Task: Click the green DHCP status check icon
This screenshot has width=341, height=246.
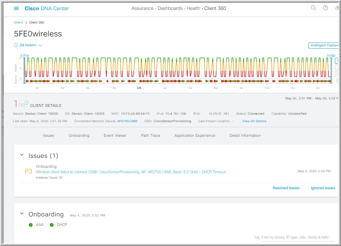Action: (x=51, y=225)
